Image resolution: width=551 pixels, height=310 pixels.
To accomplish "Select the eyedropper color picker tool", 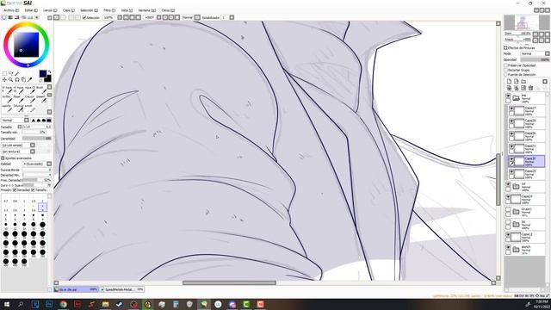I will (29, 80).
